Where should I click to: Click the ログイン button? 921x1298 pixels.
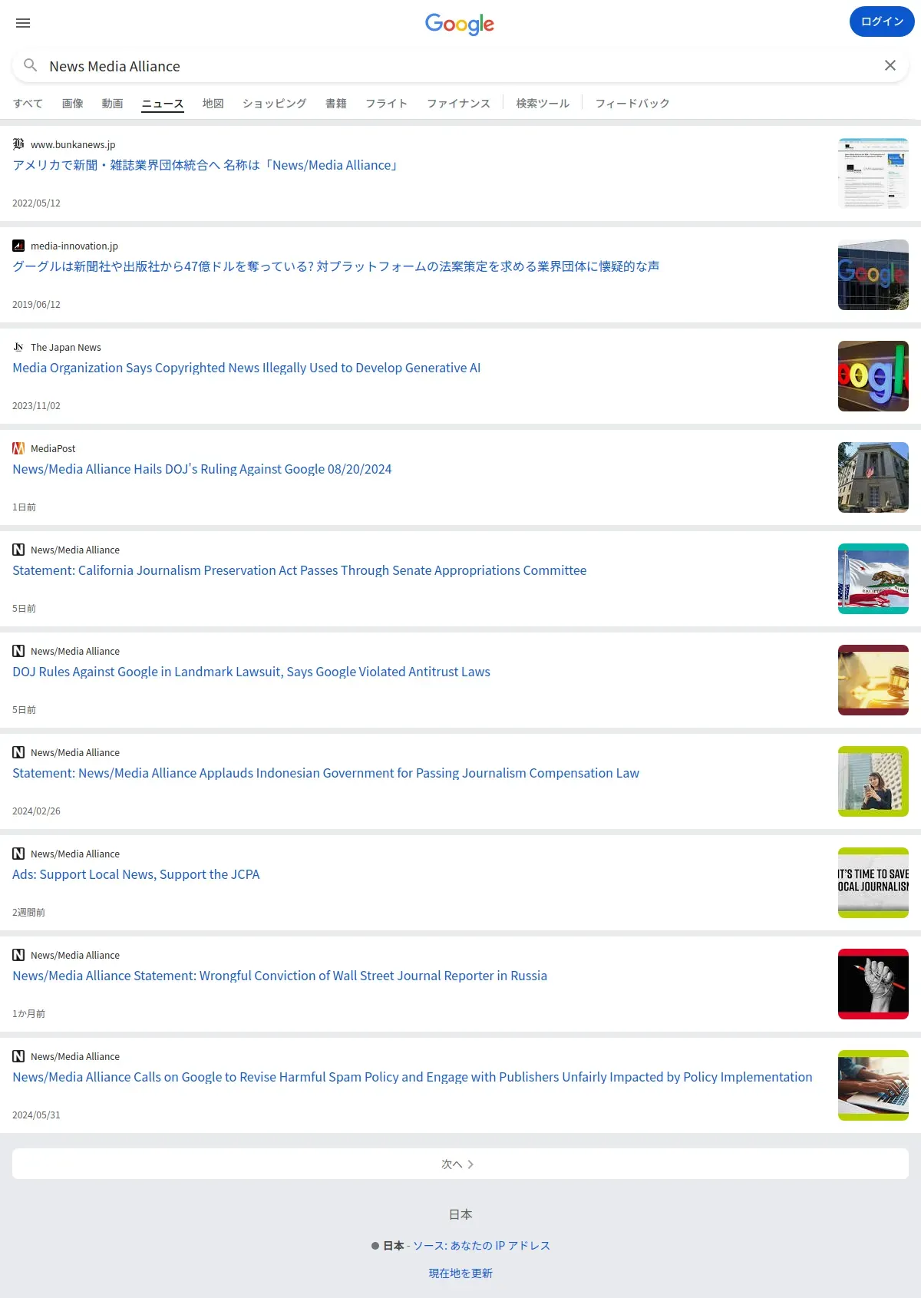882,21
